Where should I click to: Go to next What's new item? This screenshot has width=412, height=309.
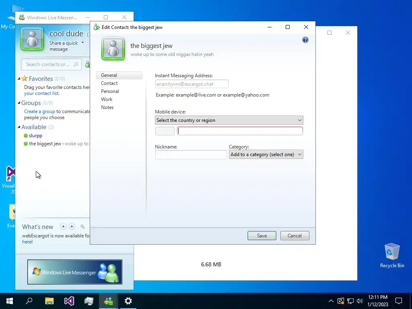[72, 226]
